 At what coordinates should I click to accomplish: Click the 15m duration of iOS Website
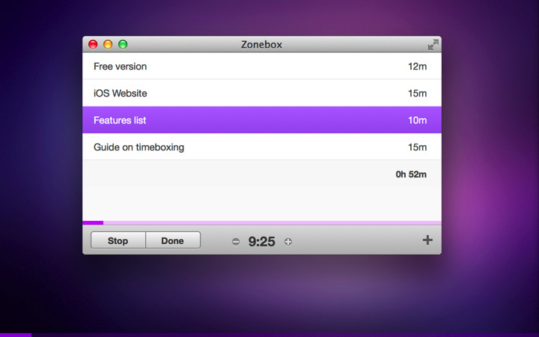(x=417, y=93)
